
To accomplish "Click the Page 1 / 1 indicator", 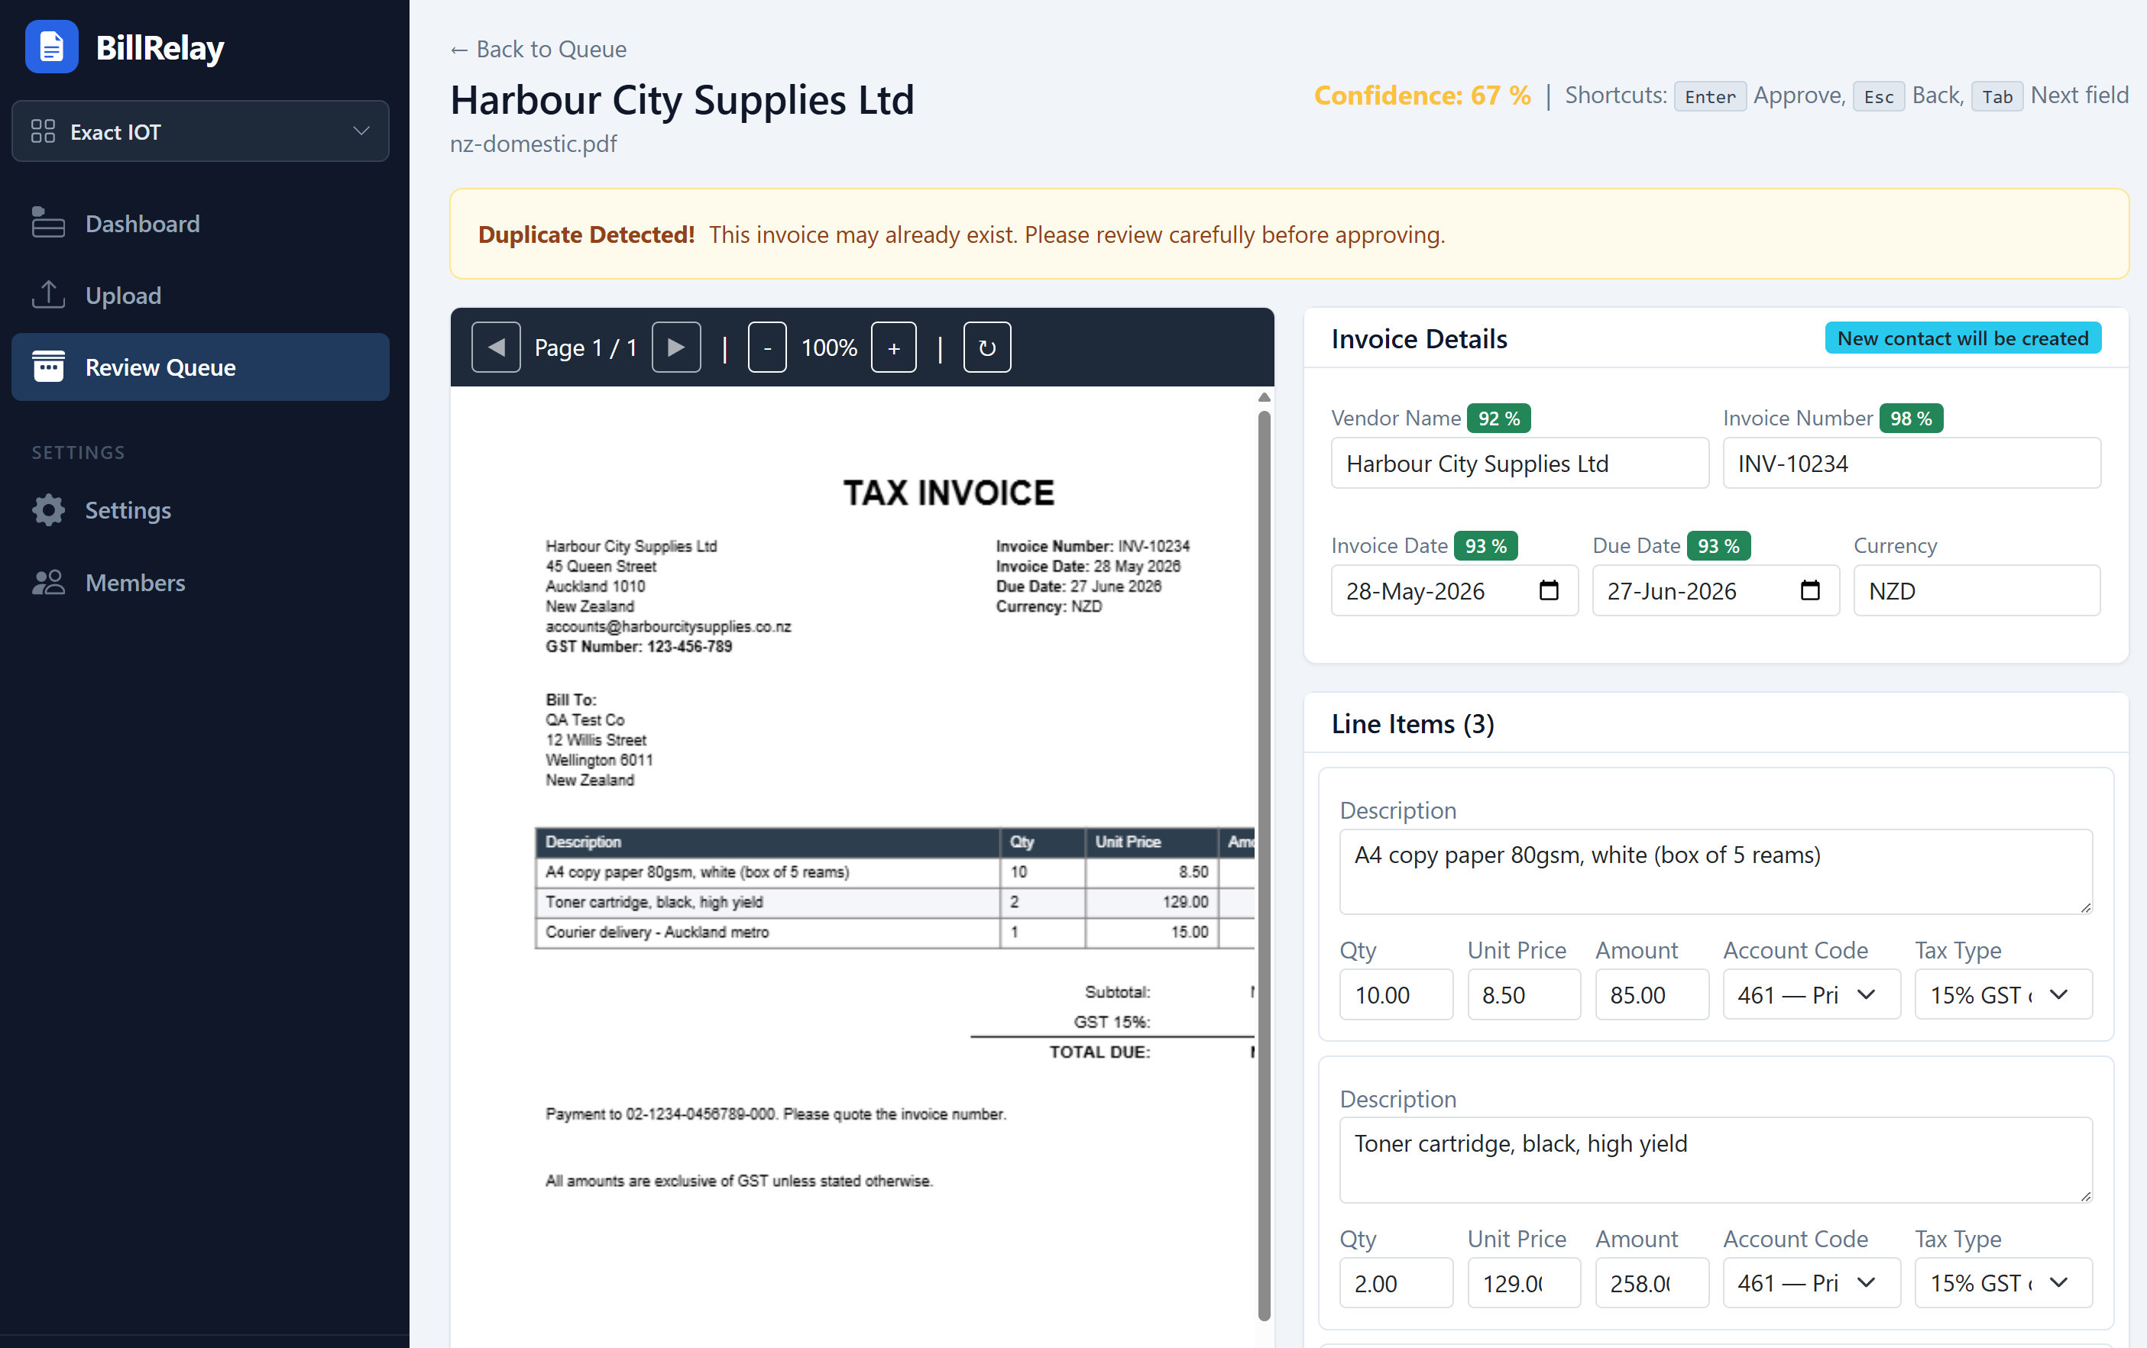I will click(x=585, y=348).
